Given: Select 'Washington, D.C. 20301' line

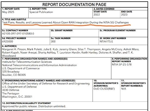Looking at the screenshot, I should click(17, 97).
